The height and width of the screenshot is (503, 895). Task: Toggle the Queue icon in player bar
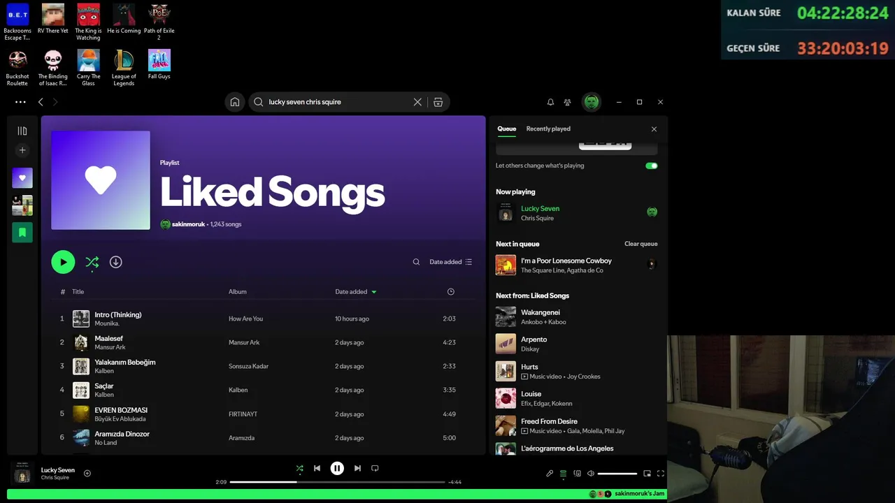(x=563, y=474)
